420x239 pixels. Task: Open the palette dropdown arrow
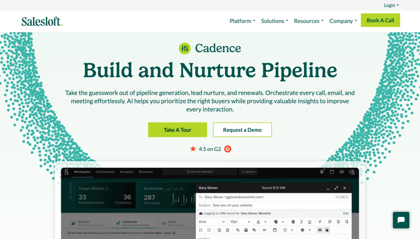[x=283, y=222]
